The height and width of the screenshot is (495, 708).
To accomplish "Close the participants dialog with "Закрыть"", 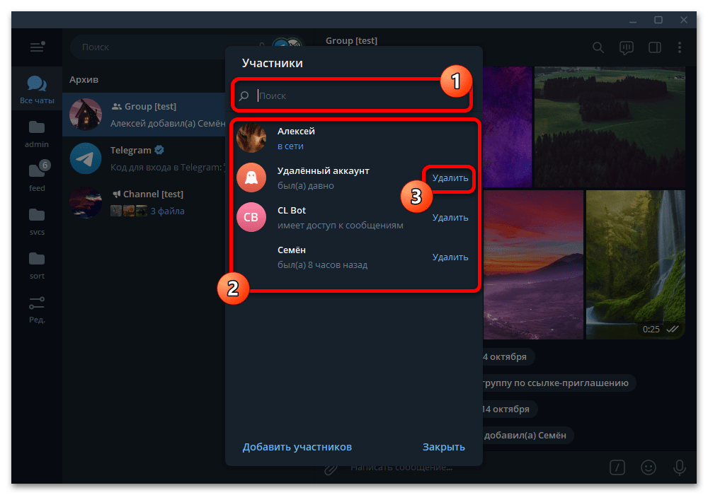I will 444,447.
